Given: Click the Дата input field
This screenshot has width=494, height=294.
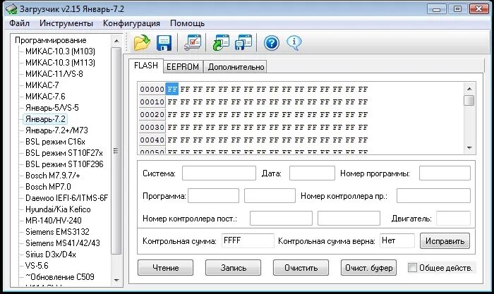Looking at the screenshot, I should pos(312,173).
